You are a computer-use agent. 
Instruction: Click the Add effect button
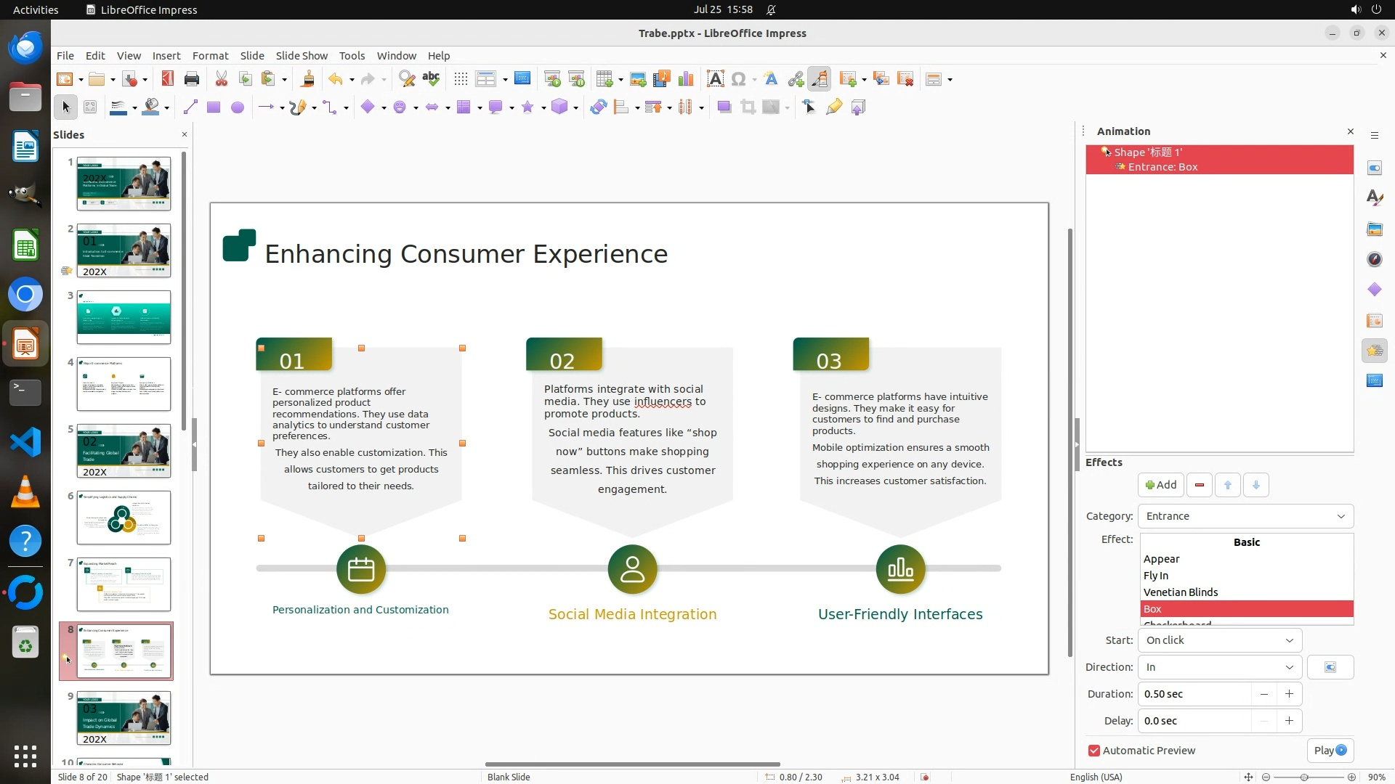point(1160,485)
